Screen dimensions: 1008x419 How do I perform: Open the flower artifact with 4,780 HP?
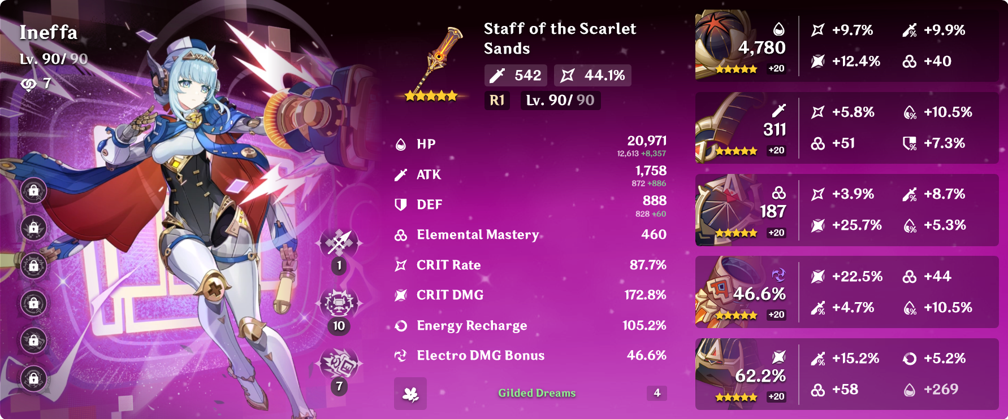pyautogui.click(x=847, y=46)
